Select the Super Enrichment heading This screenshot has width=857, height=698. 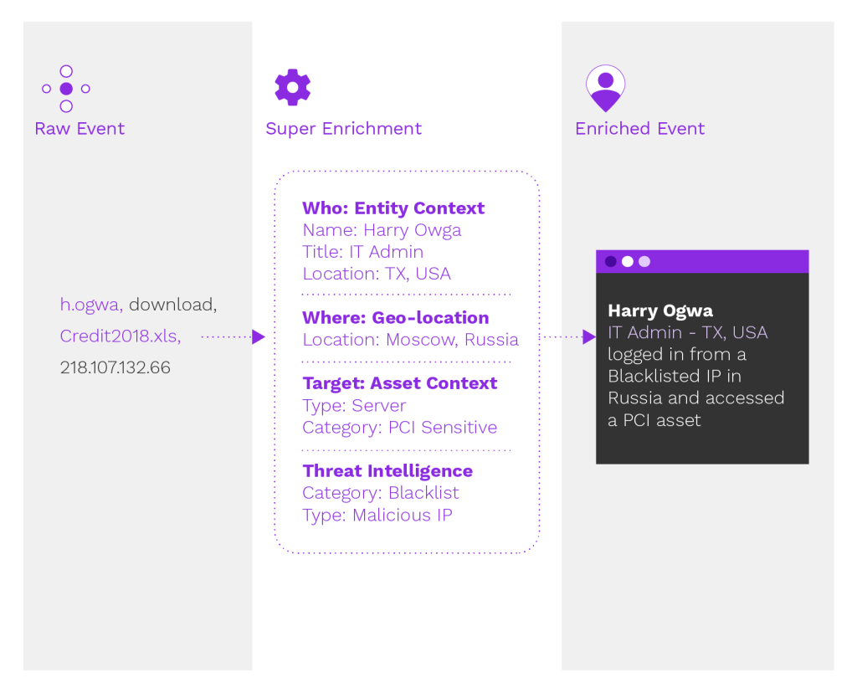point(343,128)
